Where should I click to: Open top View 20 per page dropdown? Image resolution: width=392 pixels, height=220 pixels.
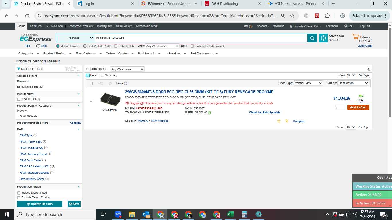[x=351, y=75]
